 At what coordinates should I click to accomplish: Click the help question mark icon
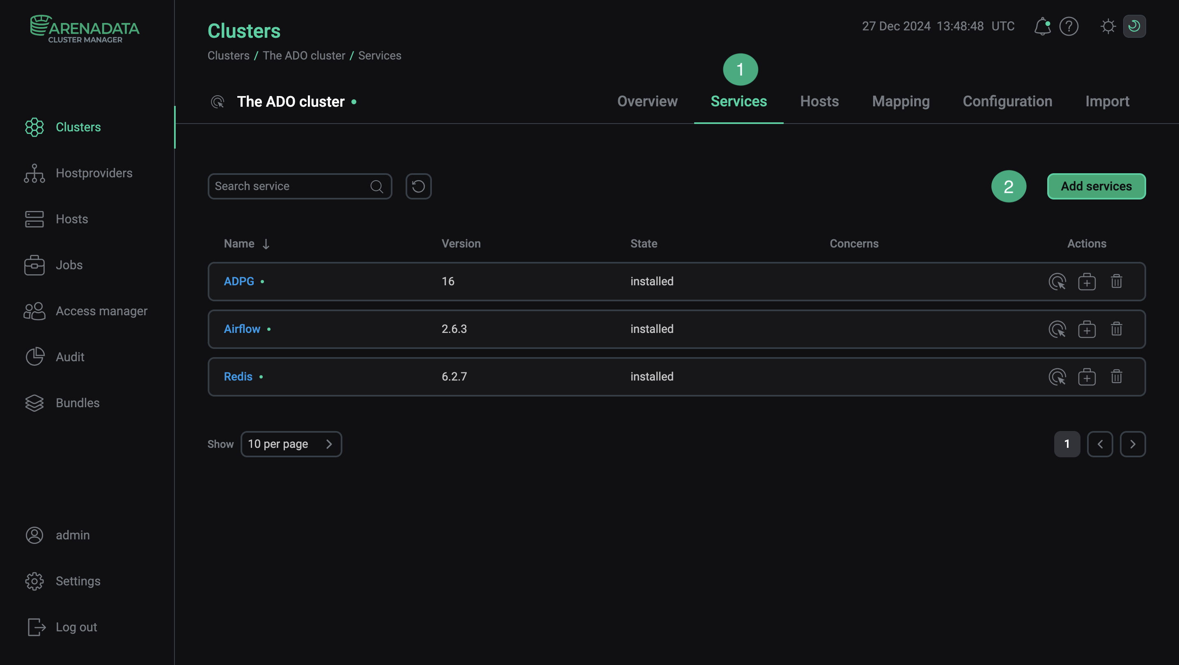(1069, 26)
